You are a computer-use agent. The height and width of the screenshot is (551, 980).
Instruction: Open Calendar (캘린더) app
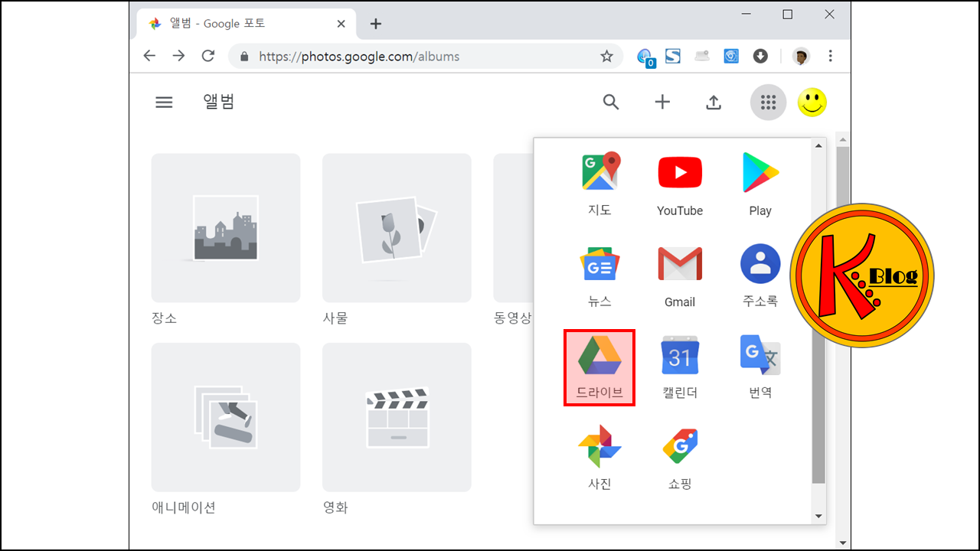[x=680, y=367]
